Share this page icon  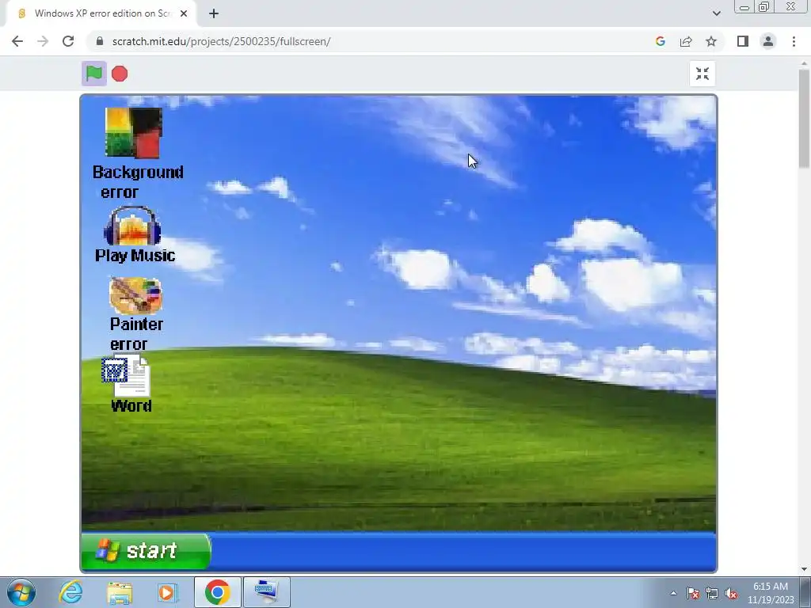[x=686, y=41]
